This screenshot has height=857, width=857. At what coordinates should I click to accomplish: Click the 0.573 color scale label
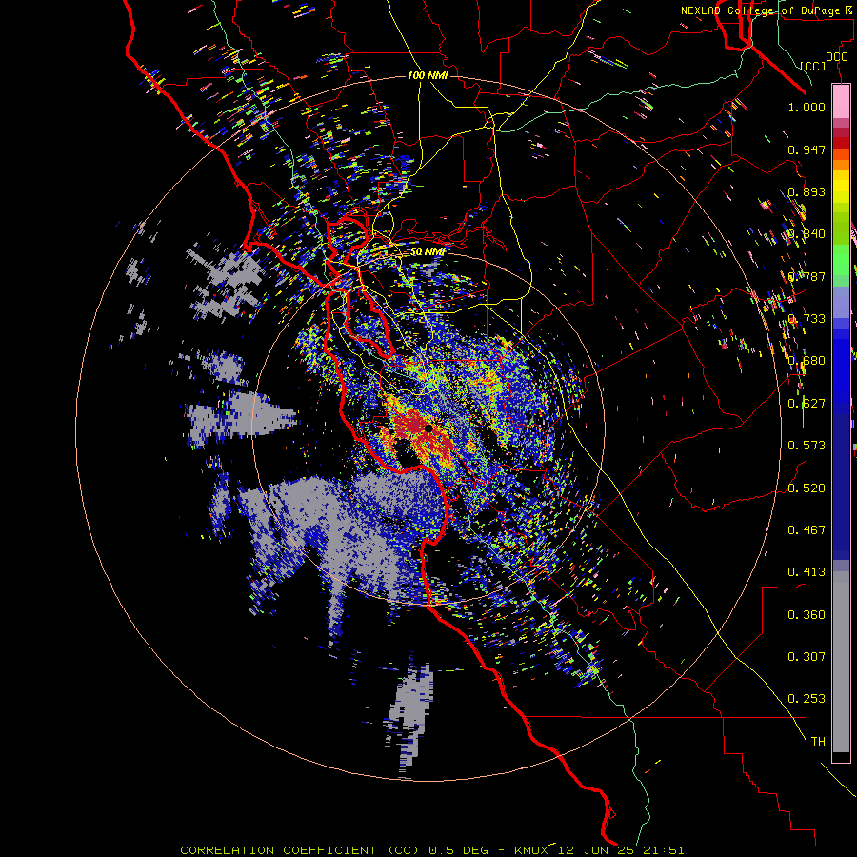pyautogui.click(x=807, y=446)
